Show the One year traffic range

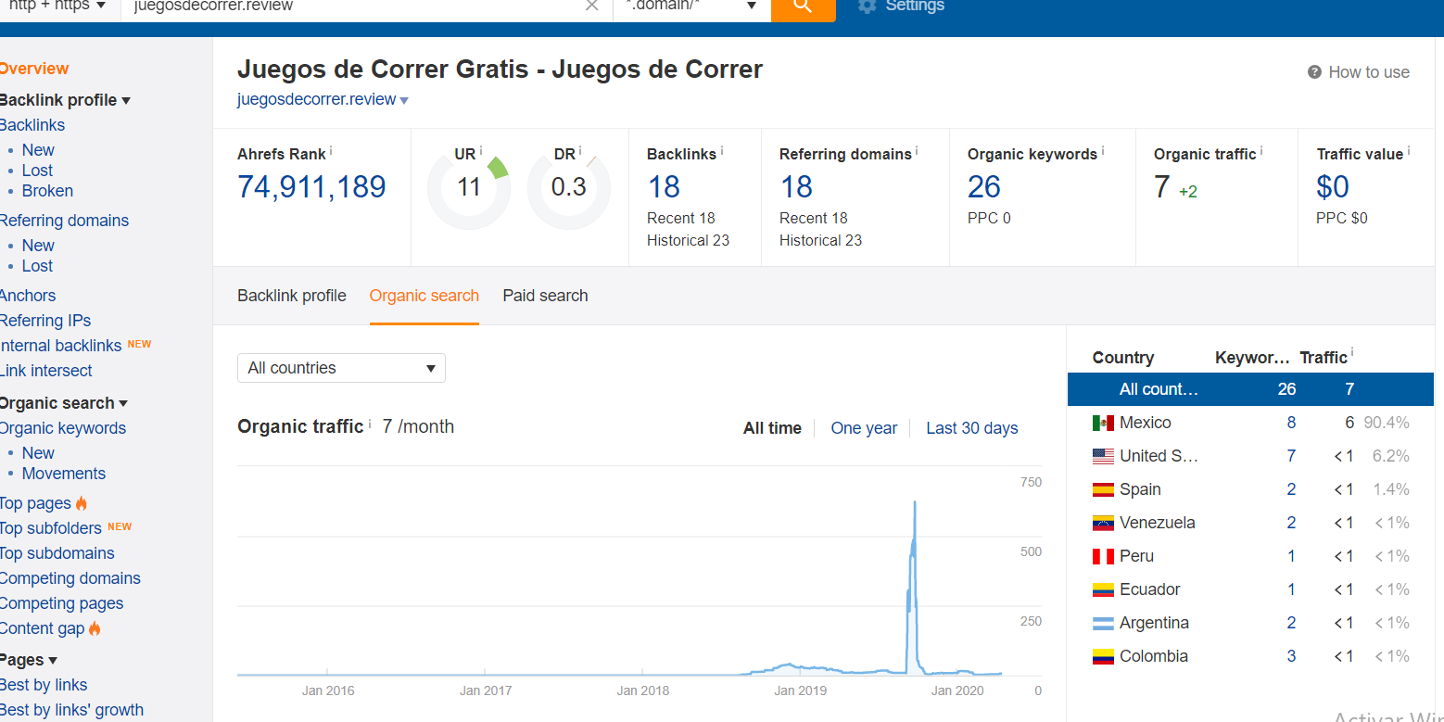point(864,428)
